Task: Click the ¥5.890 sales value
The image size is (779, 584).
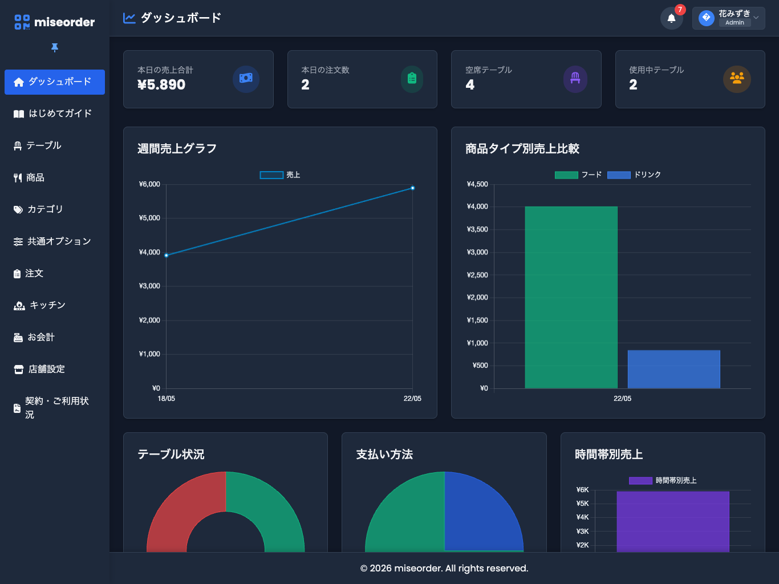Action: pos(161,85)
